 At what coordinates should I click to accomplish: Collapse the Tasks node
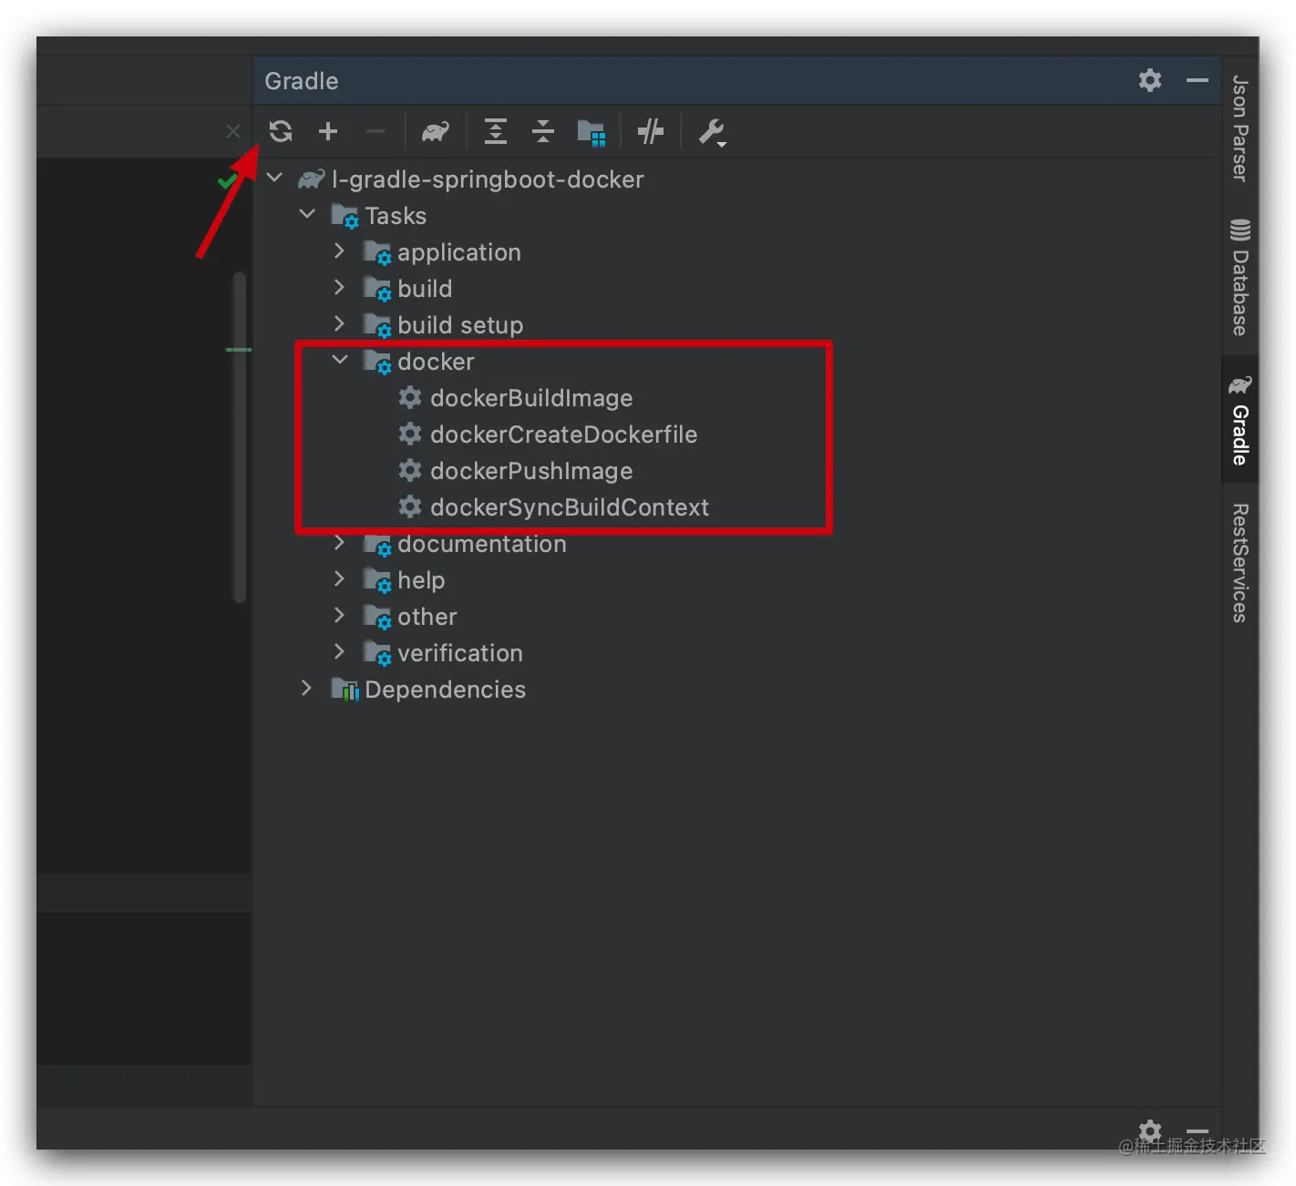click(x=307, y=214)
